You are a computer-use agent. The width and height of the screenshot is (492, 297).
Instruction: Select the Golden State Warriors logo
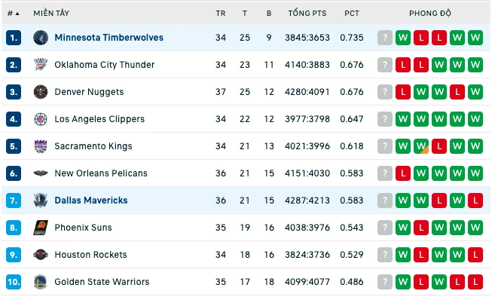click(41, 282)
